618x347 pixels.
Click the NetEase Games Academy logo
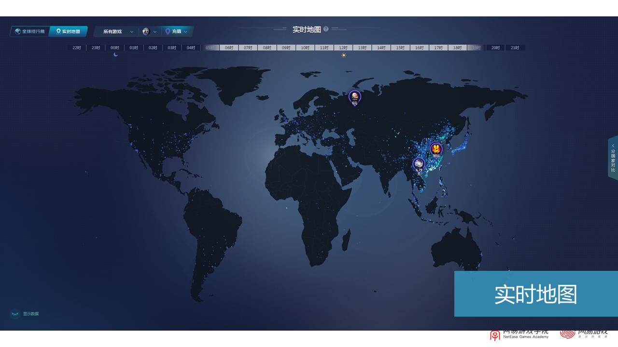click(519, 335)
